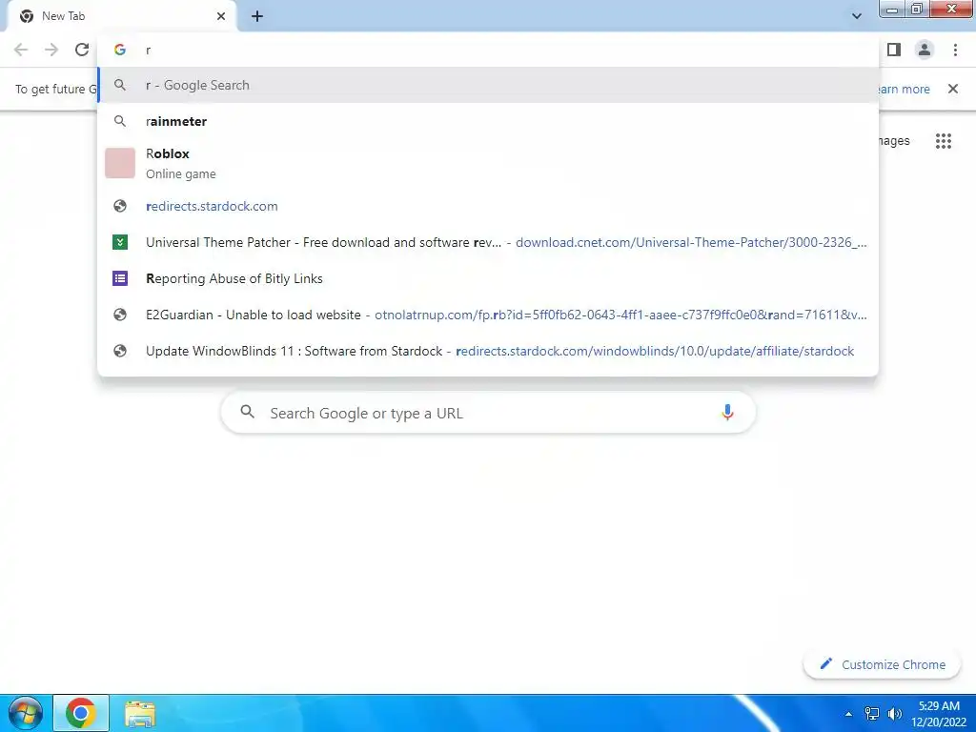
Task: Click the globe icon beside E2Guardian entry
Action: tap(120, 315)
